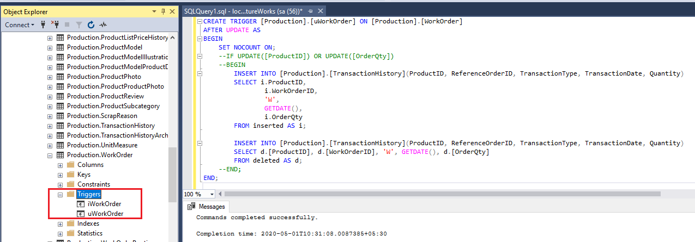Click 'FROM deleted AS d;' code line
This screenshot has width=695, height=242.
pyautogui.click(x=268, y=160)
